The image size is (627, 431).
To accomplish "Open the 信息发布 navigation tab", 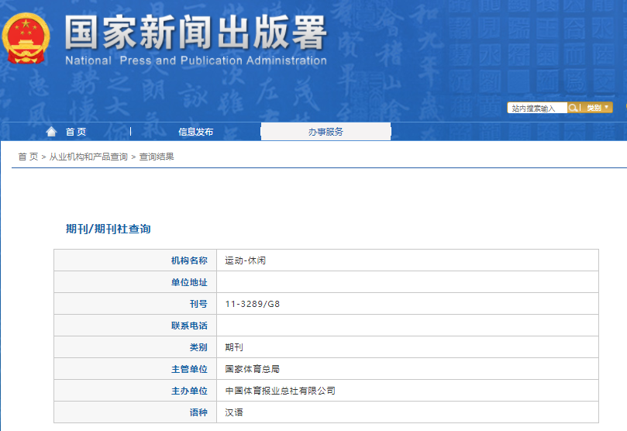I will coord(195,132).
